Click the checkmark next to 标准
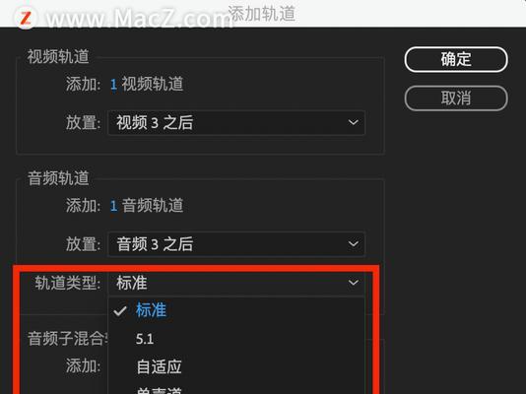 click(x=120, y=311)
